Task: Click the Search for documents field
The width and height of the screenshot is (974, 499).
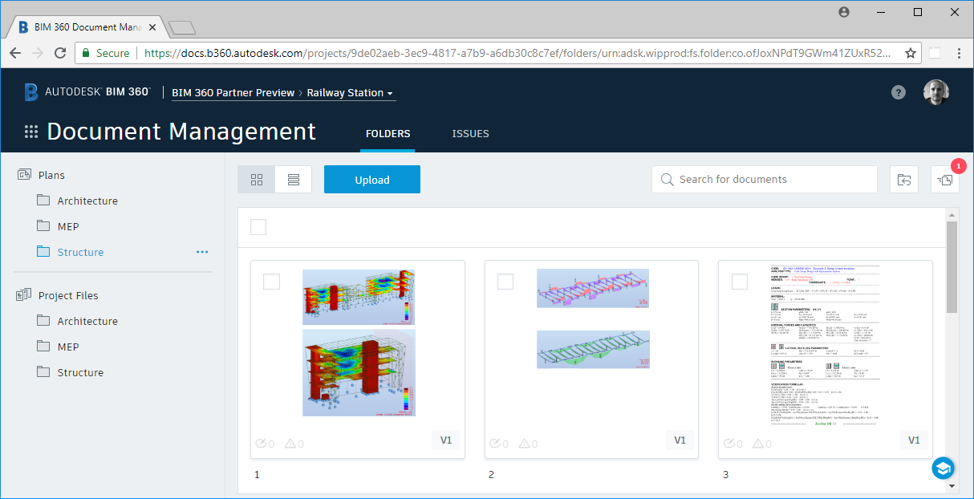Action: point(765,180)
